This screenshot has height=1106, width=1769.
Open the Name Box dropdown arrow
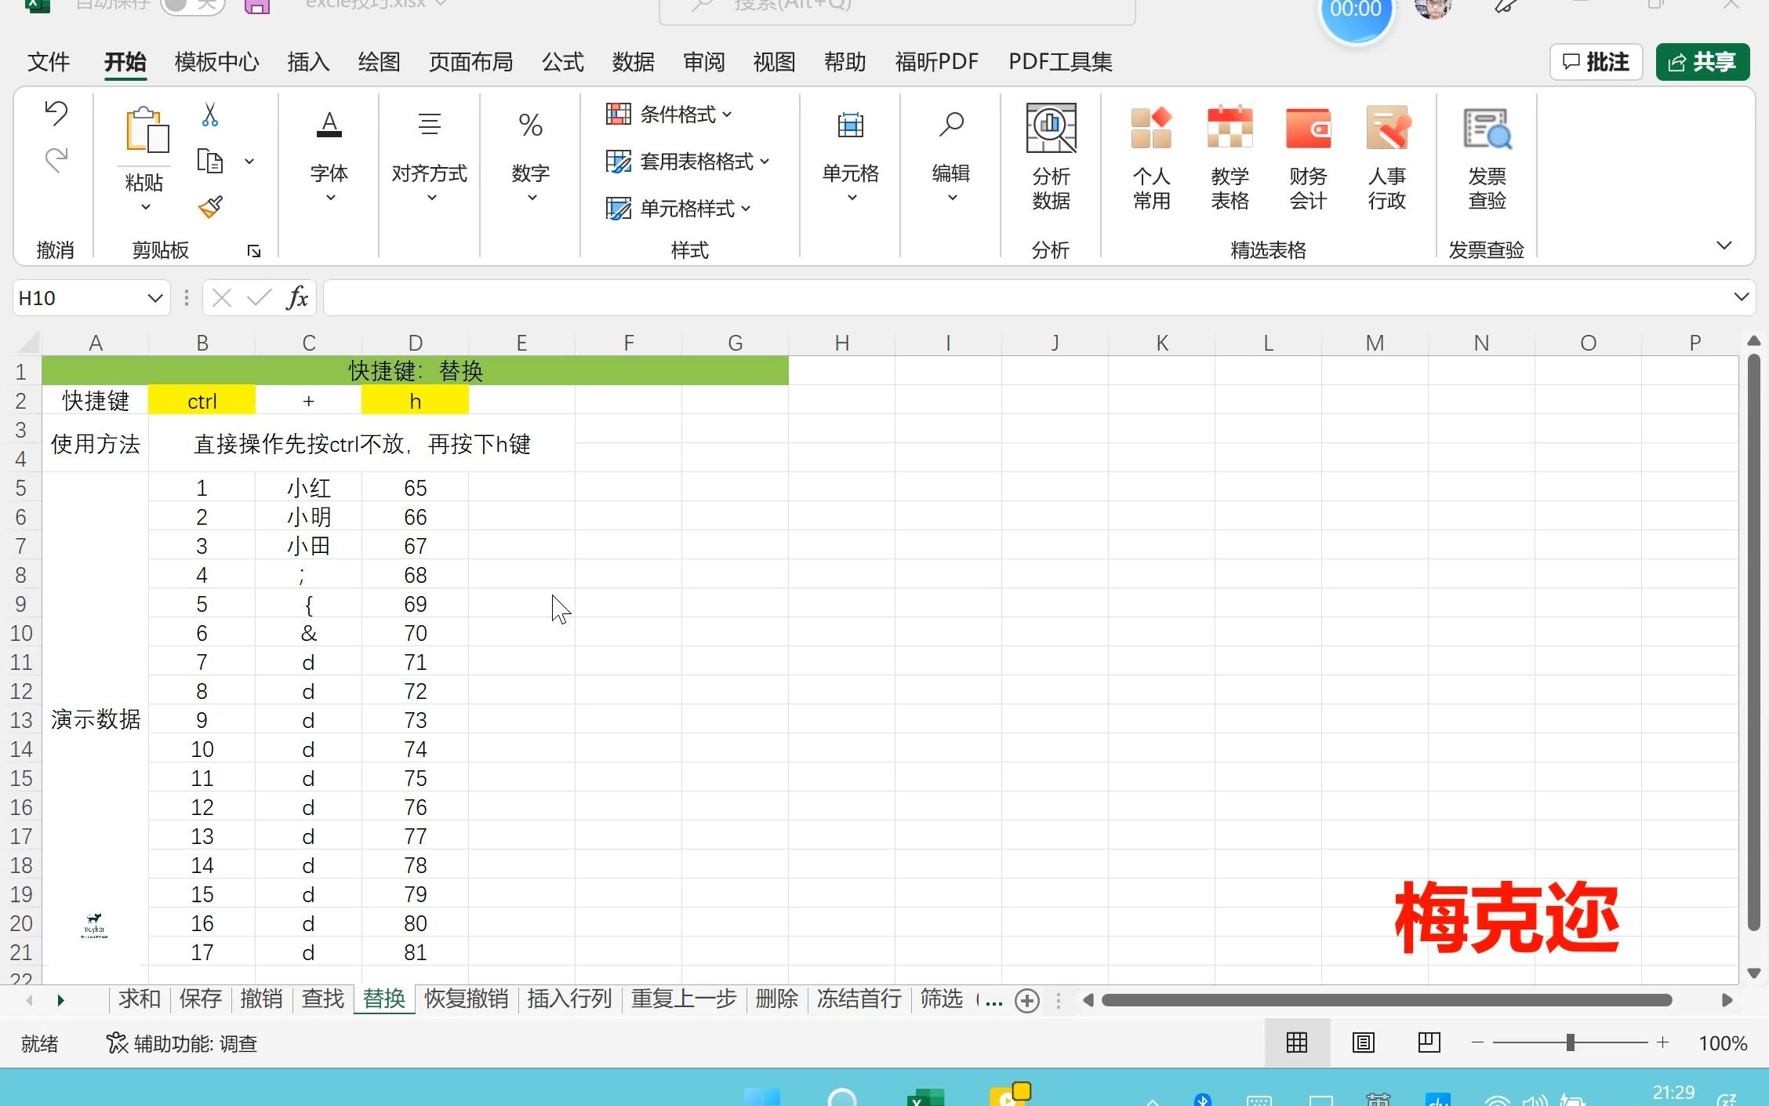(x=155, y=298)
